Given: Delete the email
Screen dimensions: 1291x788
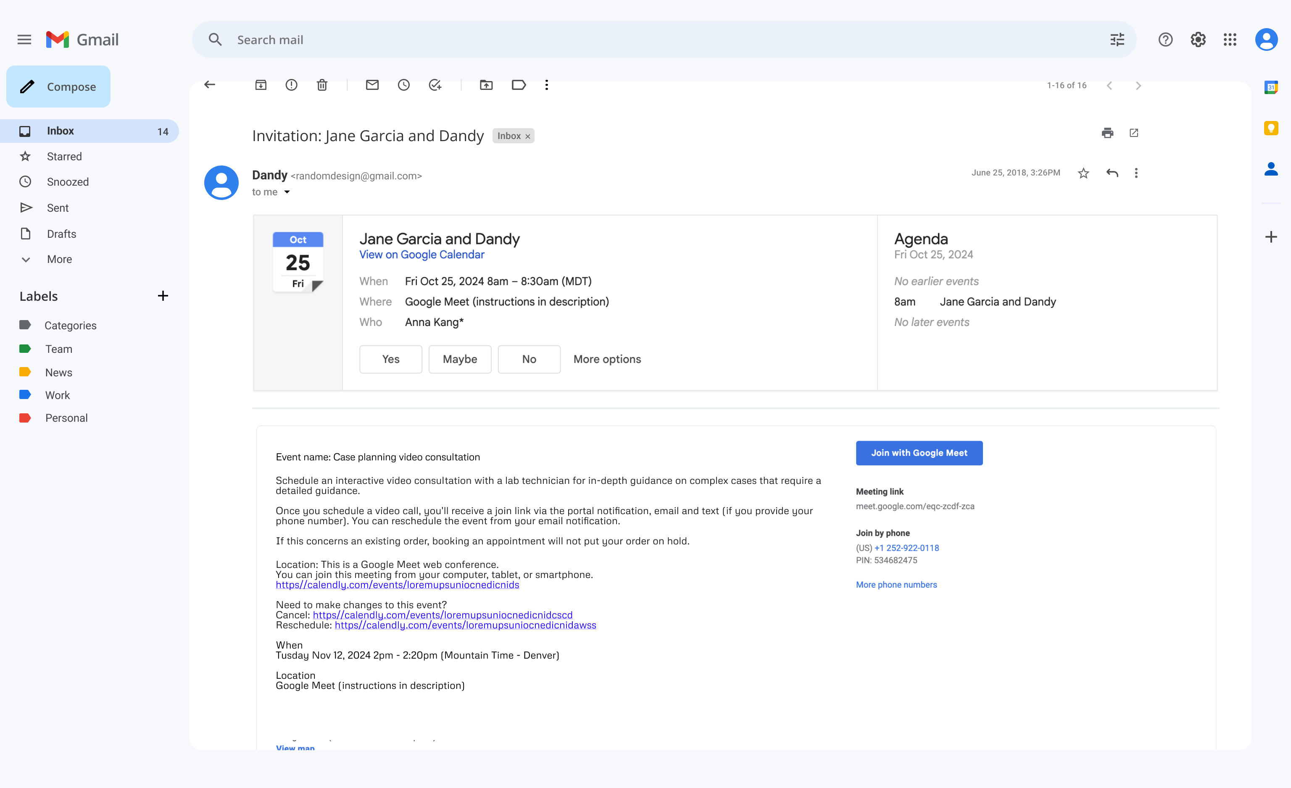Looking at the screenshot, I should (x=322, y=85).
